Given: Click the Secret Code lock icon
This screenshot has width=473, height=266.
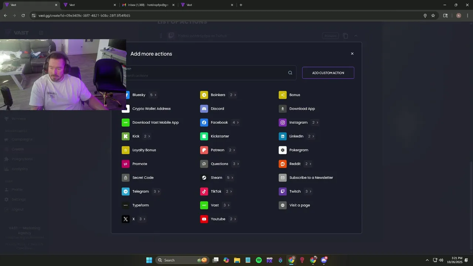Looking at the screenshot, I should (x=126, y=178).
